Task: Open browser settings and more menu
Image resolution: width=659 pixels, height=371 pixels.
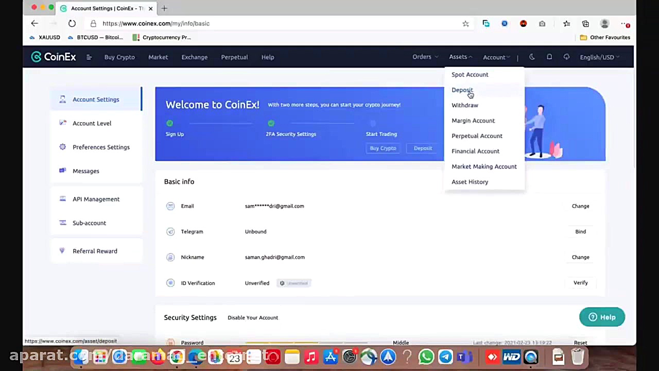Action: [x=625, y=23]
